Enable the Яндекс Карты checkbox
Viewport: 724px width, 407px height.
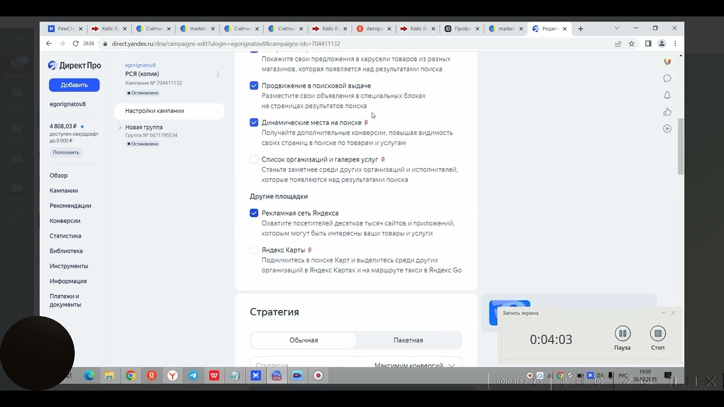254,250
